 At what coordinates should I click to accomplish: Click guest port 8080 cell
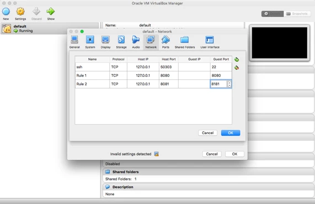pos(221,75)
